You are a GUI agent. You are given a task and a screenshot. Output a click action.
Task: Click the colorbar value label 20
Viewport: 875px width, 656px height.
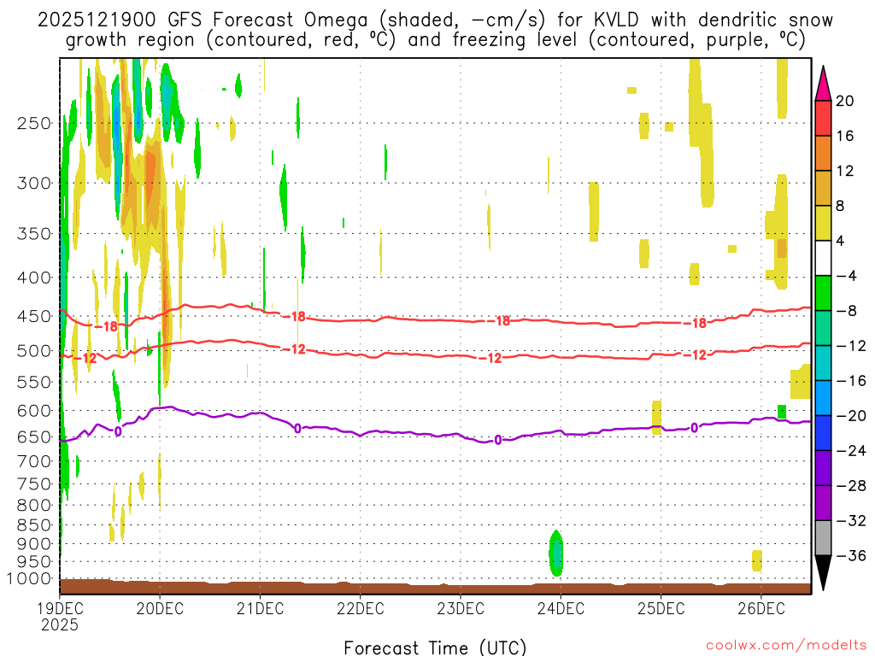point(844,101)
